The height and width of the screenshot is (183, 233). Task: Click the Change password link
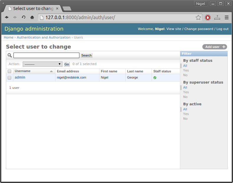coord(199,29)
